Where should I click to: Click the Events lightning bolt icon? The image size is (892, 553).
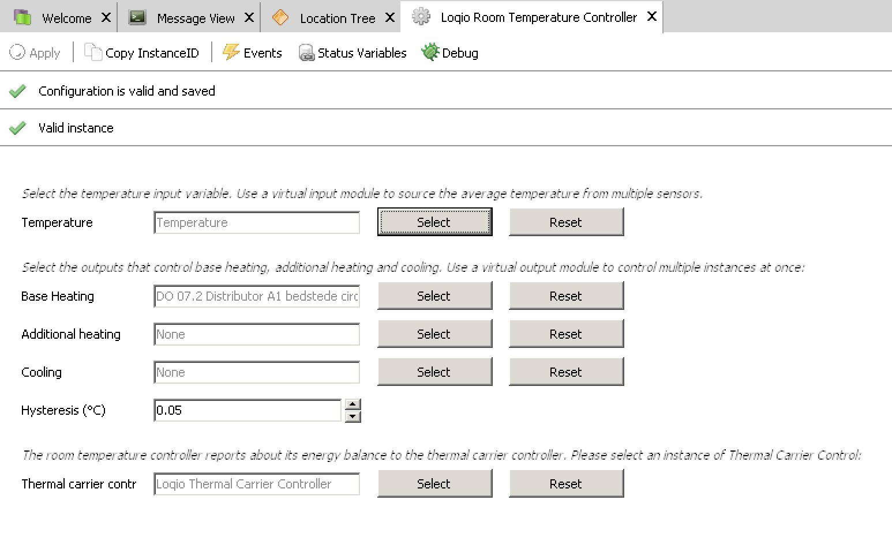click(x=231, y=52)
